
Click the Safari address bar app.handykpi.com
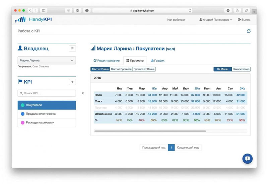[x=142, y=10]
